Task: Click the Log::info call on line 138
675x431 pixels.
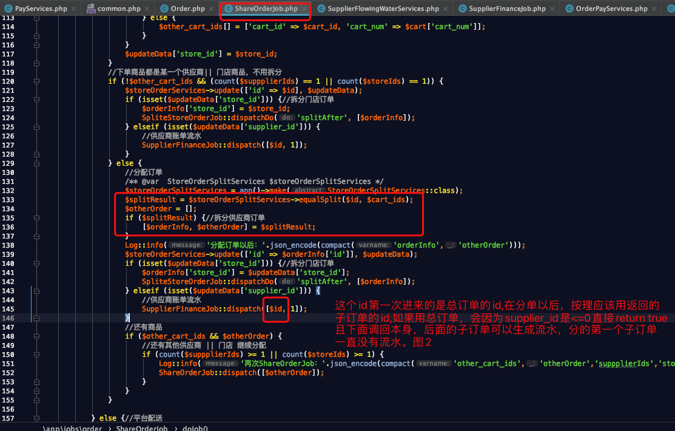Action: [x=144, y=245]
